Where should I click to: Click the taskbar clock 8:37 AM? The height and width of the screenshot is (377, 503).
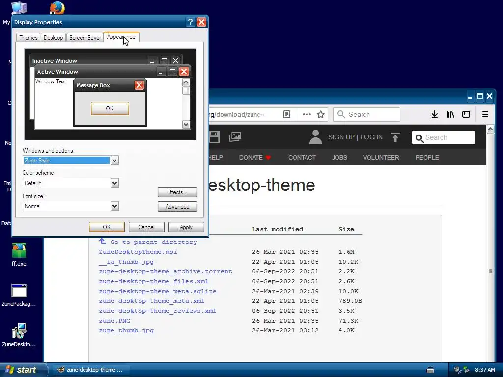point(485,370)
